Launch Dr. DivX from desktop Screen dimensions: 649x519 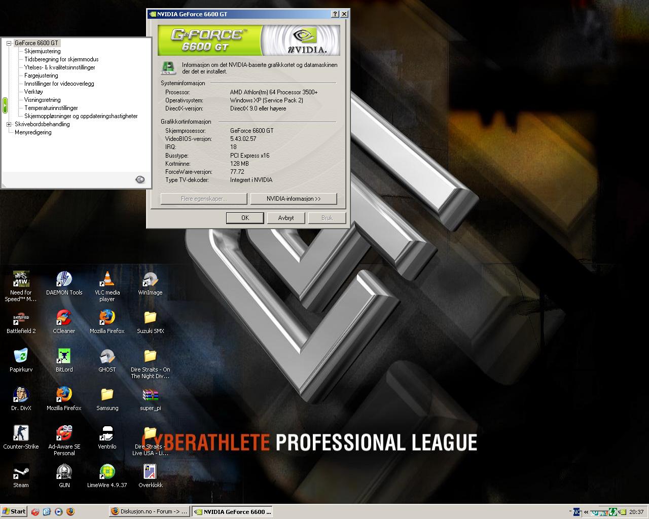click(x=21, y=398)
